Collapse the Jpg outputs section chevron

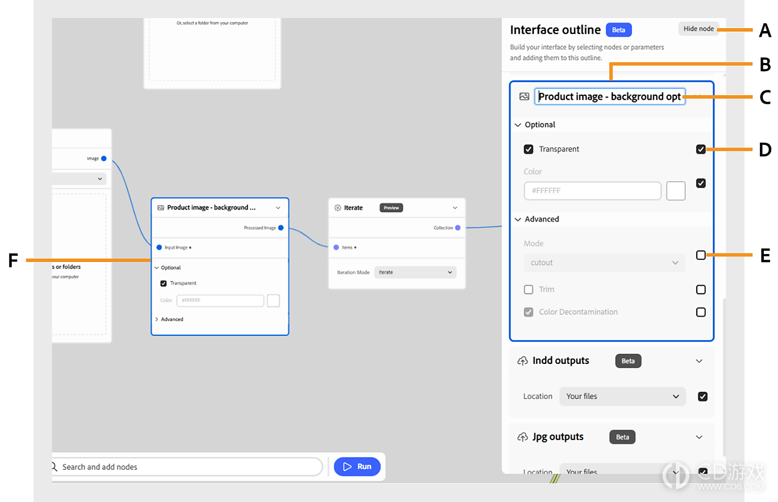[x=699, y=437]
